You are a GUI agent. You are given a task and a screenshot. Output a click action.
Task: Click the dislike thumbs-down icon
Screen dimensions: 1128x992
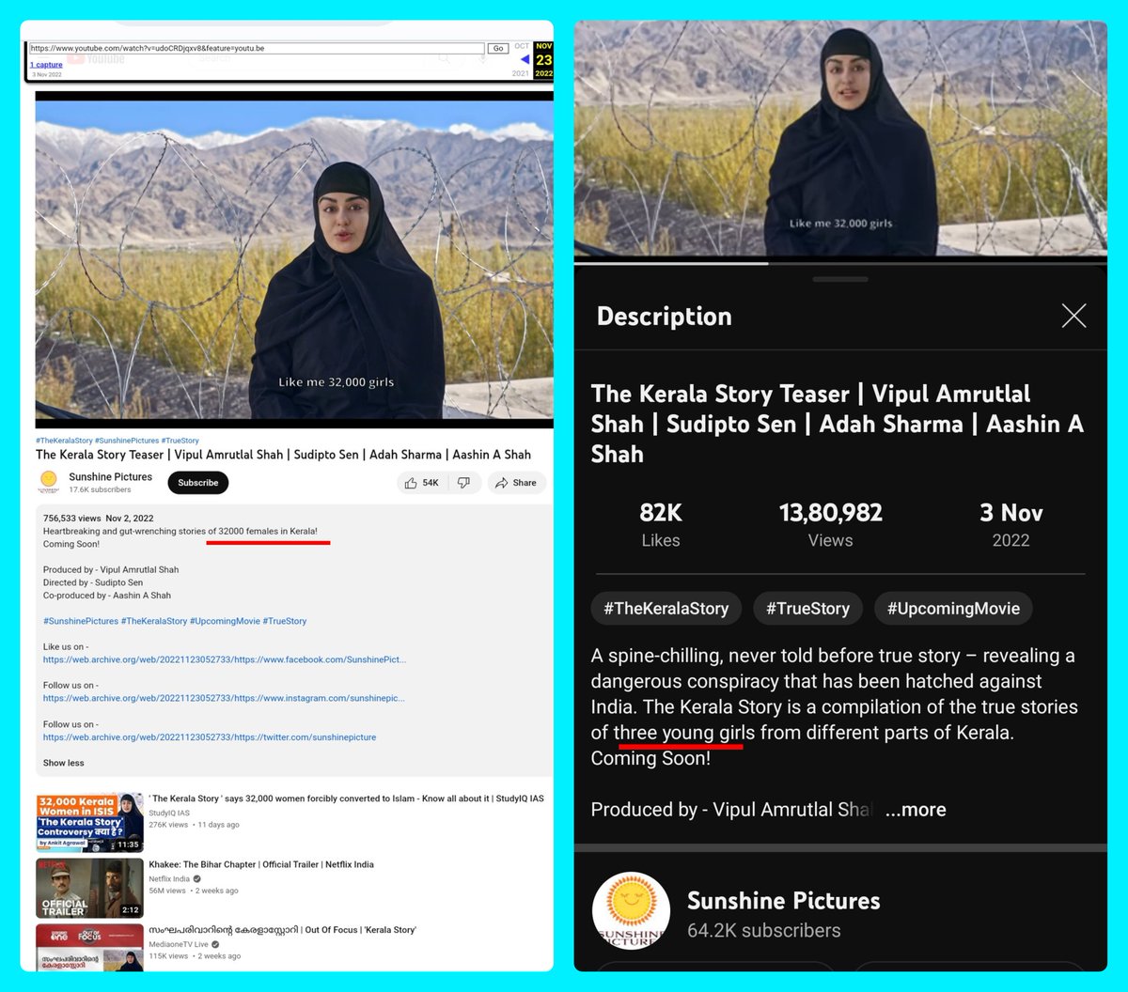(463, 483)
